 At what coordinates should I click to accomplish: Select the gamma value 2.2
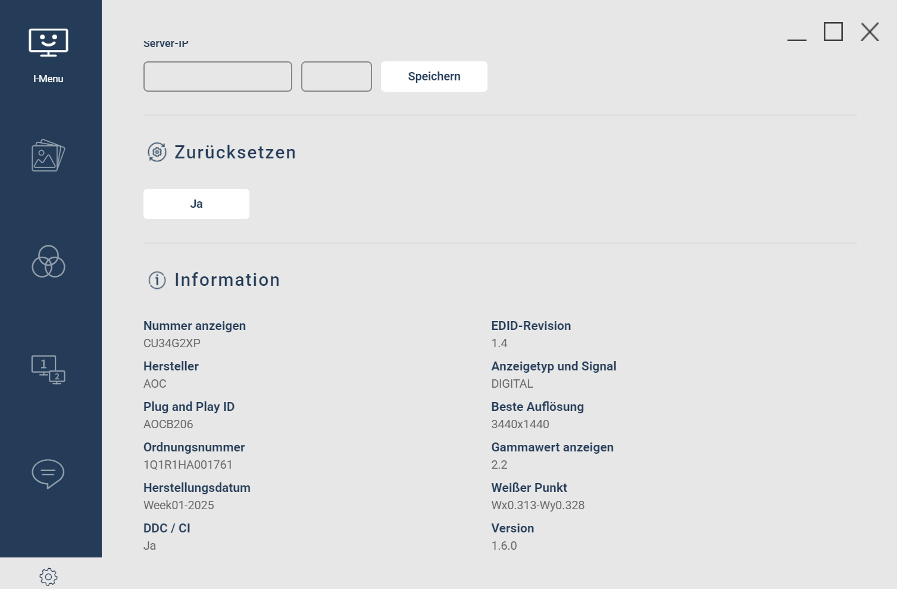[x=499, y=465]
